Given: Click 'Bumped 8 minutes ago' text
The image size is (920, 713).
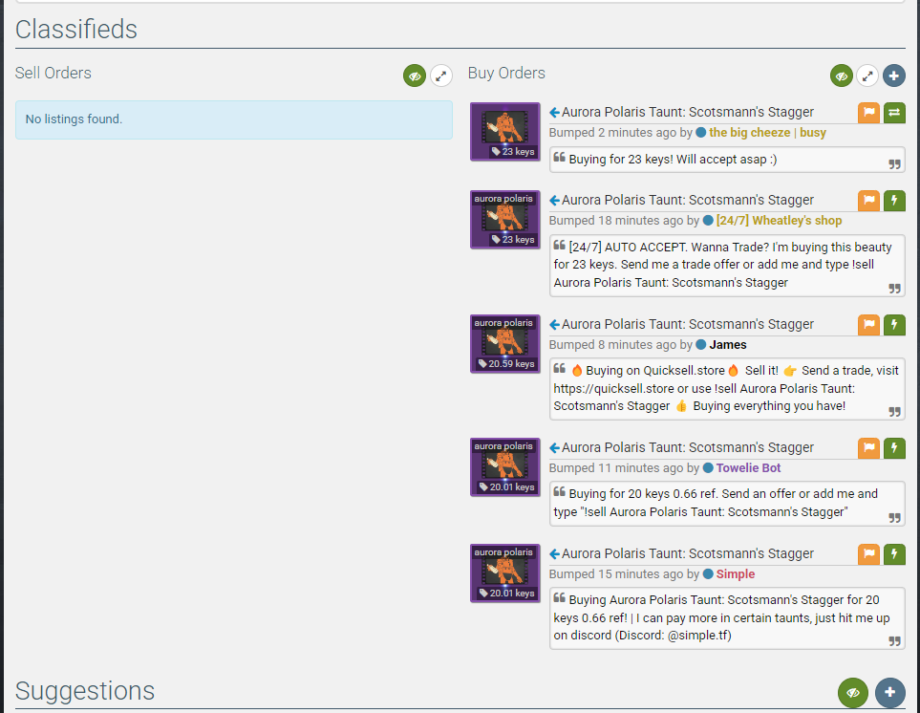Looking at the screenshot, I should (x=612, y=345).
